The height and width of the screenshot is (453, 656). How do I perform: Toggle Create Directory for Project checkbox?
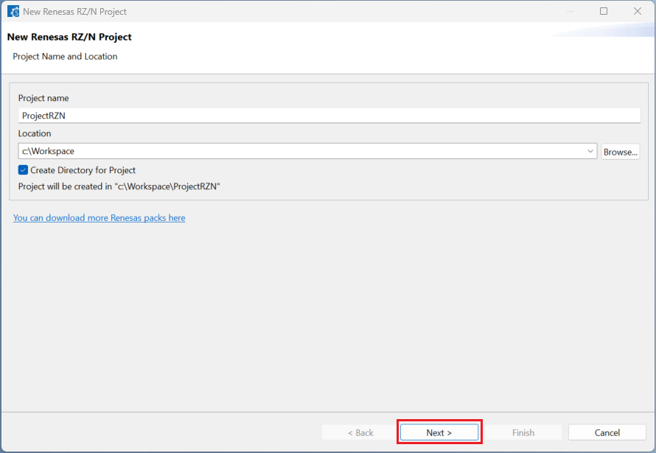click(x=23, y=170)
